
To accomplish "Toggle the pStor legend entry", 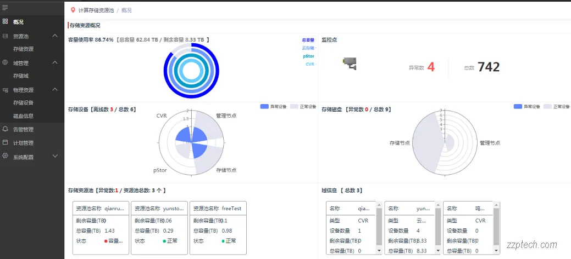I will point(308,56).
